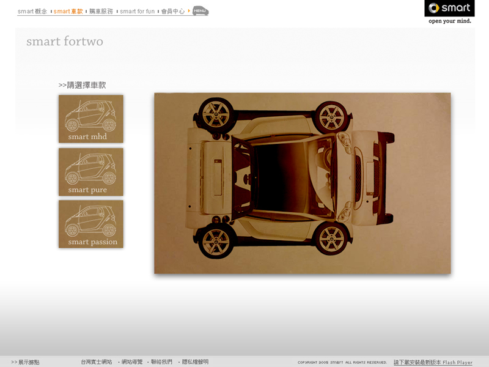The width and height of the screenshot is (489, 367).
Task: Click the smart logo
Action: point(449,8)
